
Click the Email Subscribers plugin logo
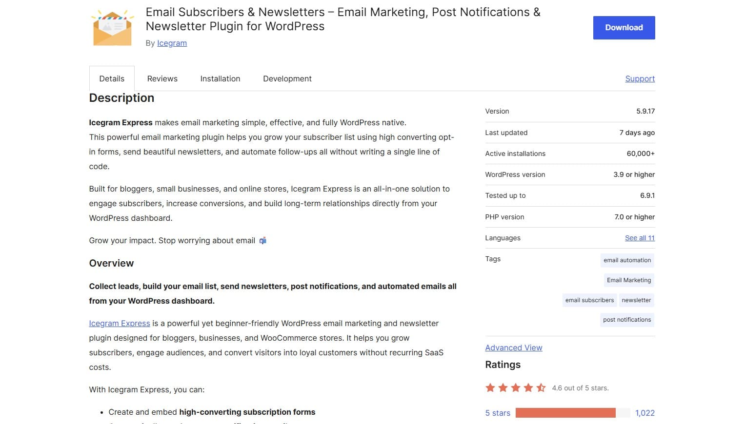112,27
